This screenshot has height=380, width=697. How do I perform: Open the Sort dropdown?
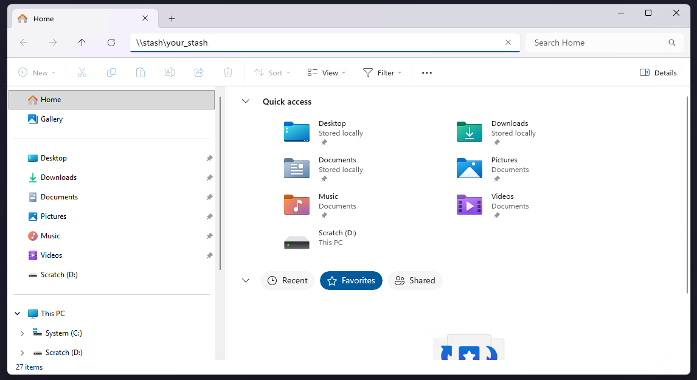[x=272, y=73]
